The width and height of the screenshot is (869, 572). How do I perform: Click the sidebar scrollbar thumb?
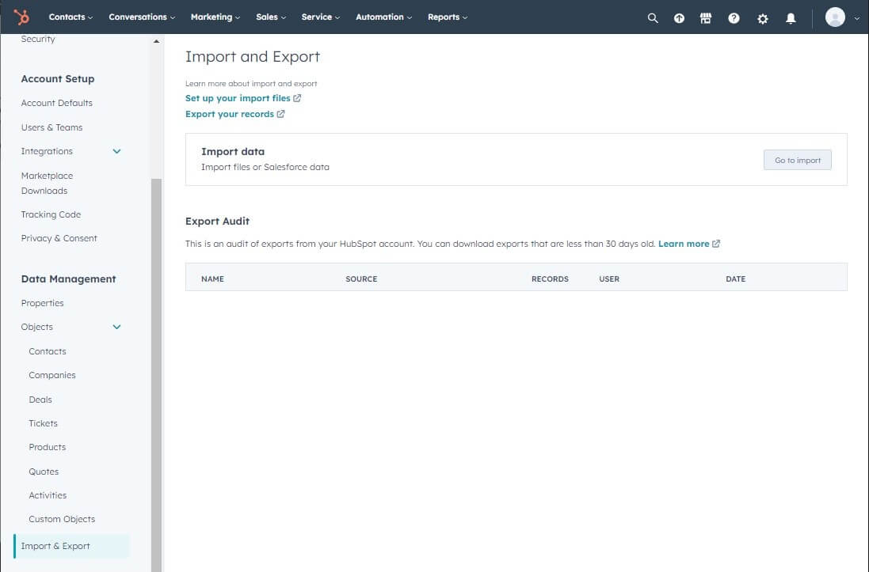click(x=156, y=375)
